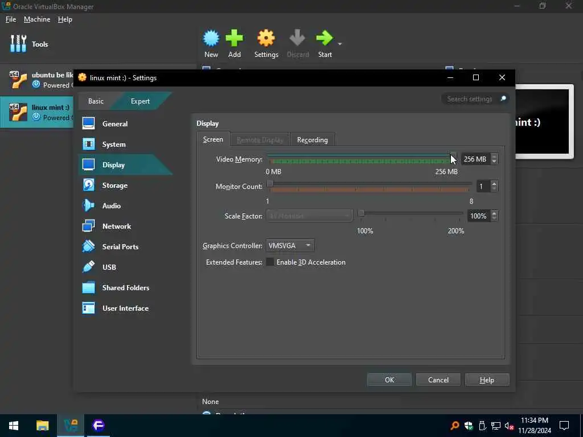Click the Monitor Count value field
The width and height of the screenshot is (583, 437).
click(x=483, y=186)
